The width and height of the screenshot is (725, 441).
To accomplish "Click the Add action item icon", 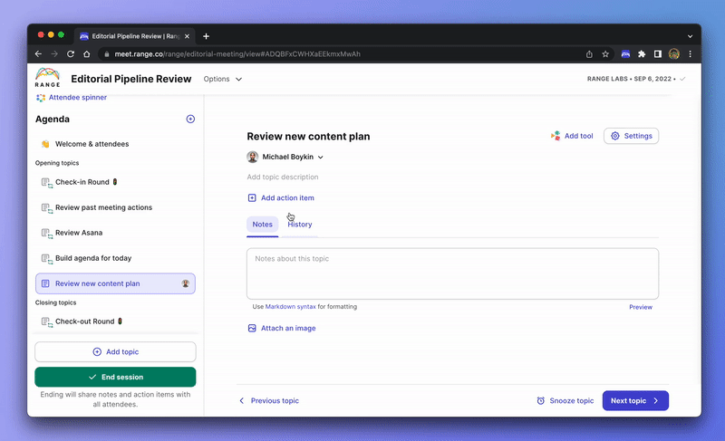I will tap(252, 197).
